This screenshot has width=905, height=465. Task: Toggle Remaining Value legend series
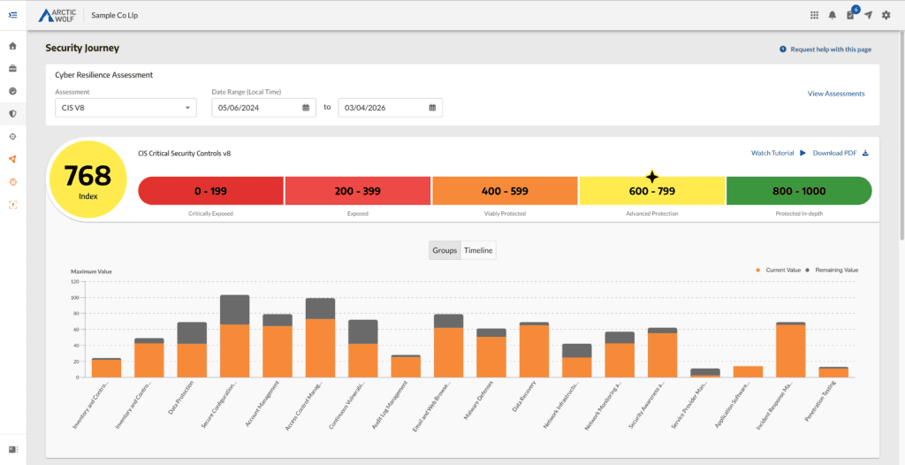[x=832, y=270]
